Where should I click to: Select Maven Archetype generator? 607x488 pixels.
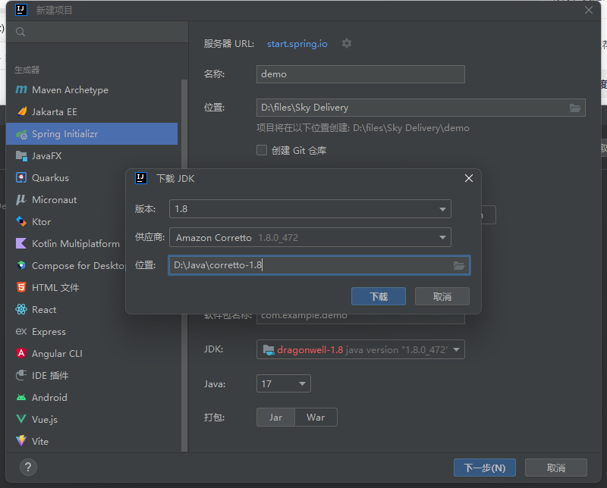tap(92, 89)
